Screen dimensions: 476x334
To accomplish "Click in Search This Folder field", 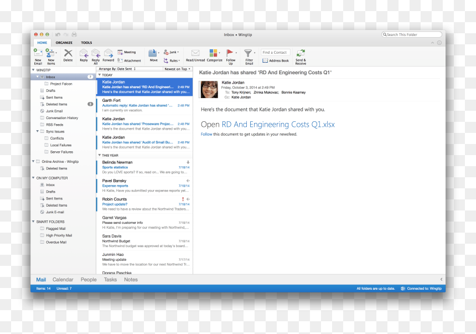I will [412, 35].
